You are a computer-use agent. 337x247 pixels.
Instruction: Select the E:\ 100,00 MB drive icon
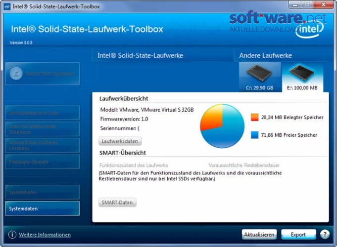coord(302,78)
